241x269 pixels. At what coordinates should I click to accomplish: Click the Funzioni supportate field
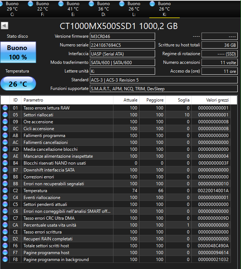click(164, 89)
